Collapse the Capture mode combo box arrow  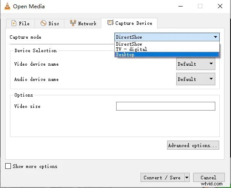tap(215, 37)
